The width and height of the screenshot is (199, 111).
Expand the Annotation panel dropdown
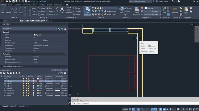71,18
